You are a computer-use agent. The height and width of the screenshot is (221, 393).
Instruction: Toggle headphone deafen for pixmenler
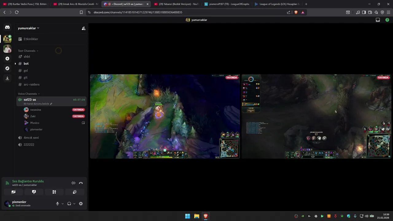click(69, 204)
